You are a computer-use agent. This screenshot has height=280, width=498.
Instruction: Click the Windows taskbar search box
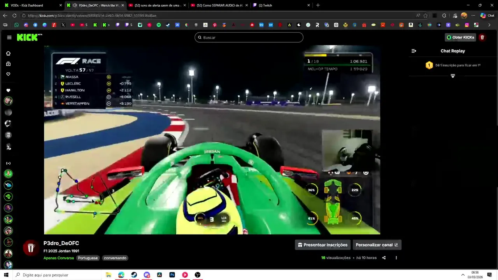(x=57, y=275)
